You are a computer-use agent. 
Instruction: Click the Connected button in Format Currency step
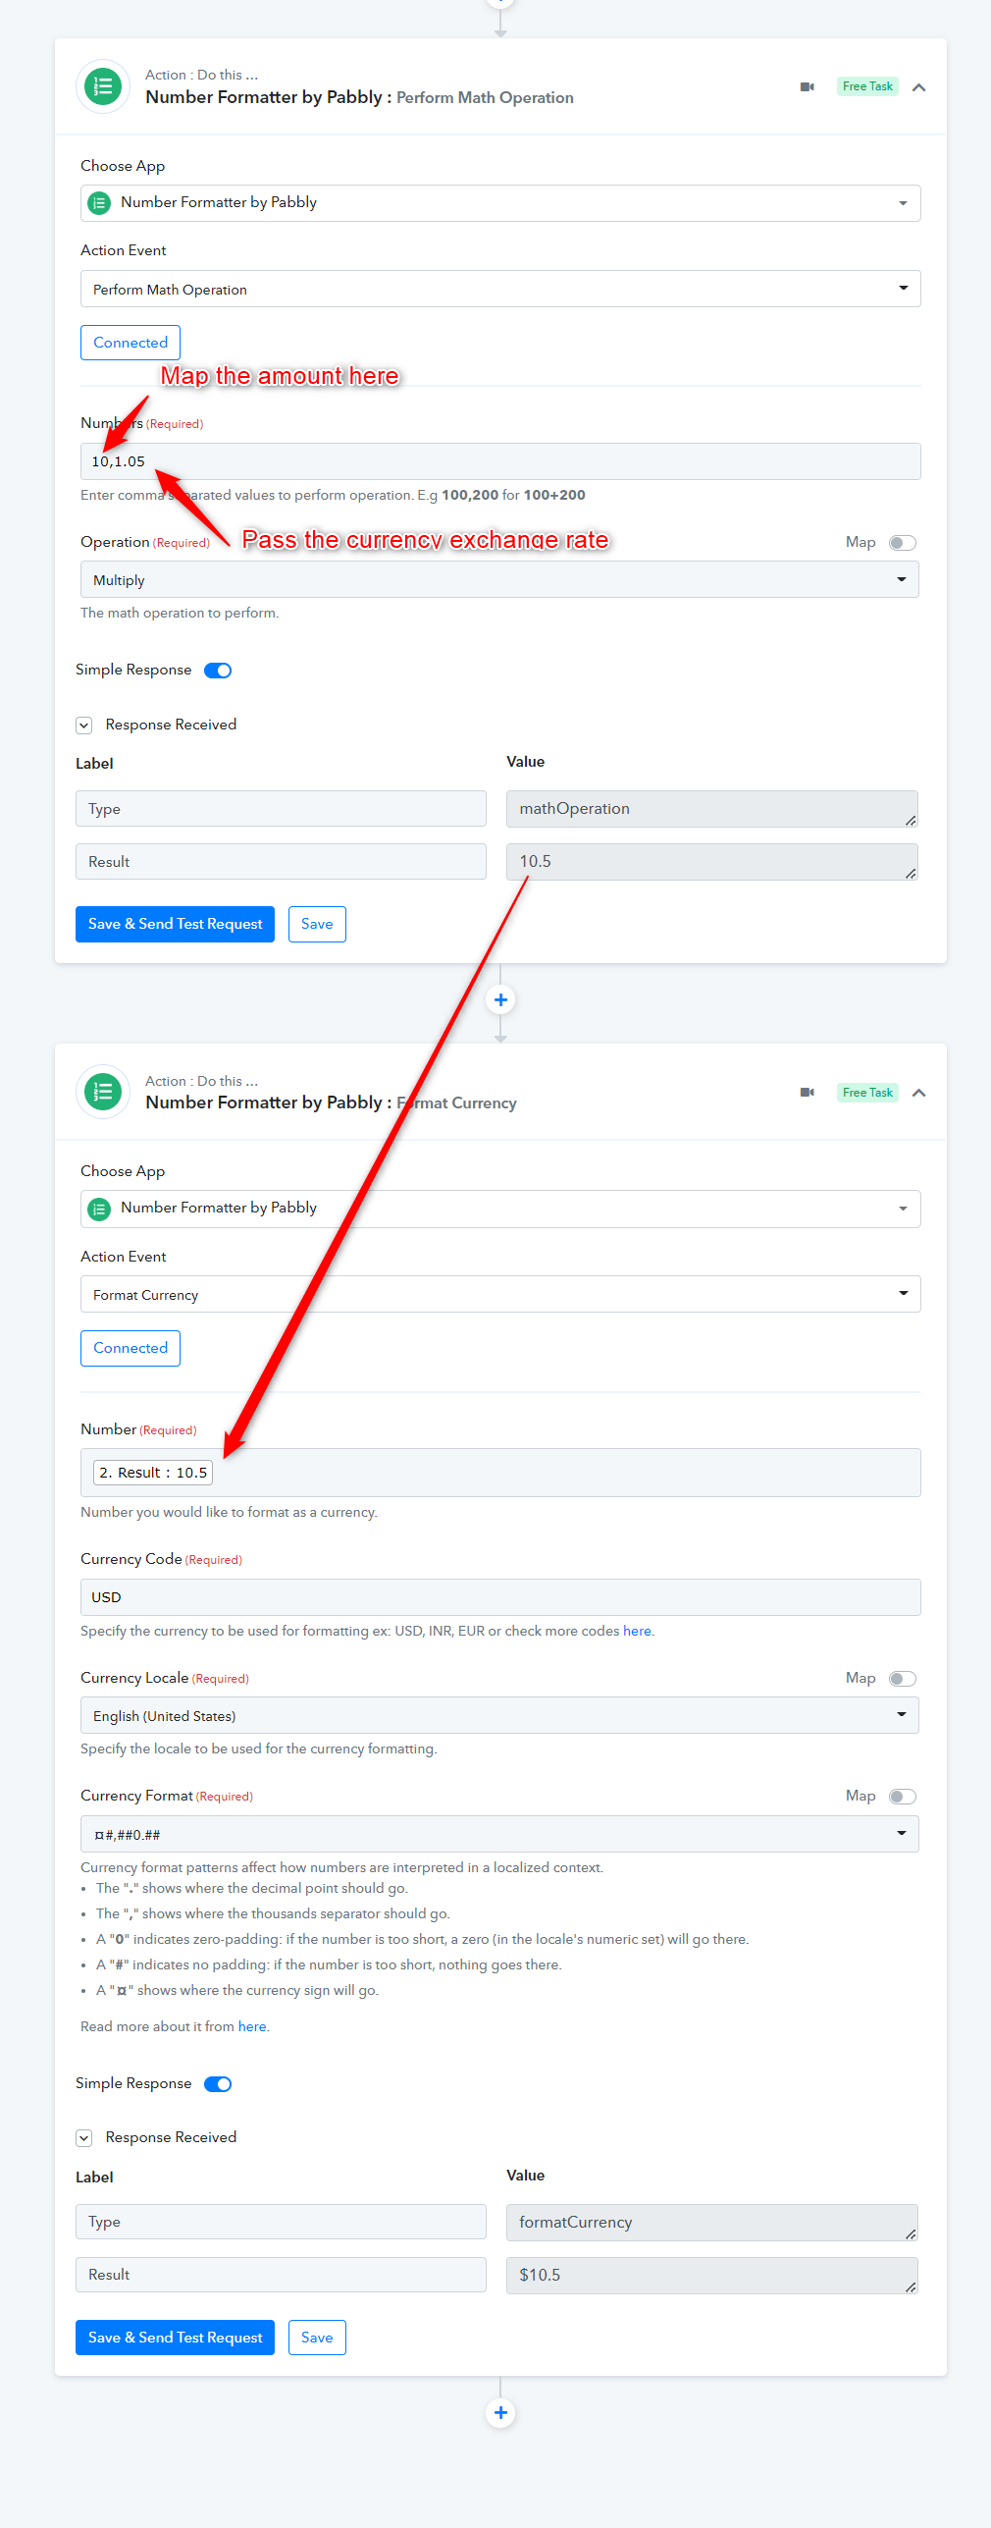click(130, 1349)
